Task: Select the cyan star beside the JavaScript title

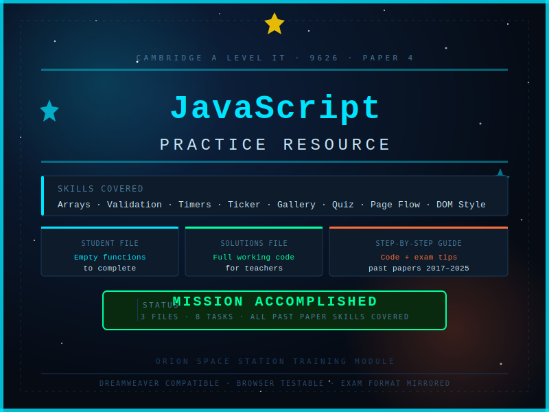Action: tap(49, 110)
